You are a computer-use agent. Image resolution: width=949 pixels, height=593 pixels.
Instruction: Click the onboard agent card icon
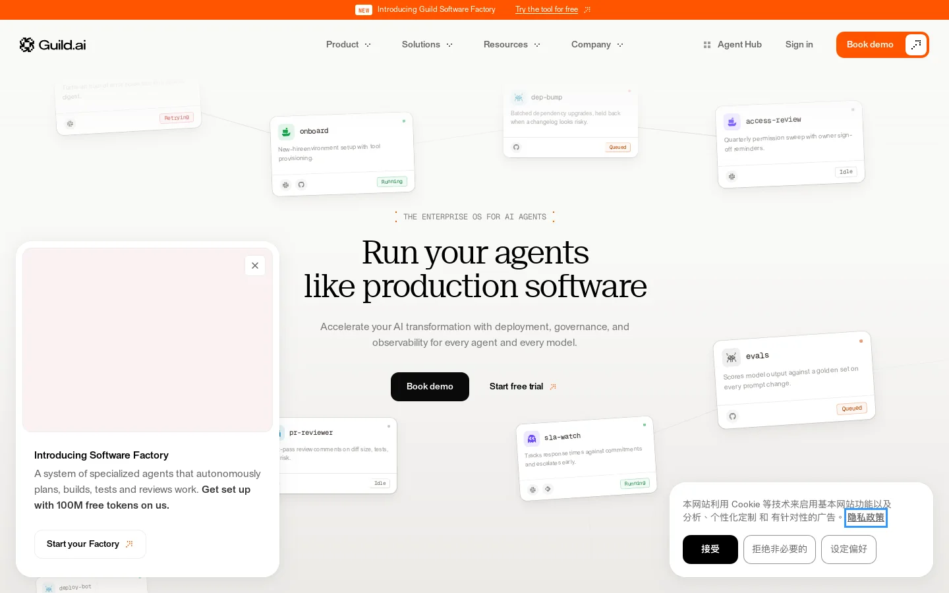coord(286,132)
